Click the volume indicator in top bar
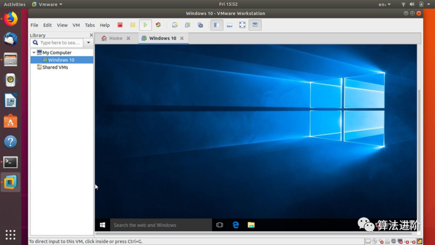Viewport: 435px width, 245px height. click(412, 4)
